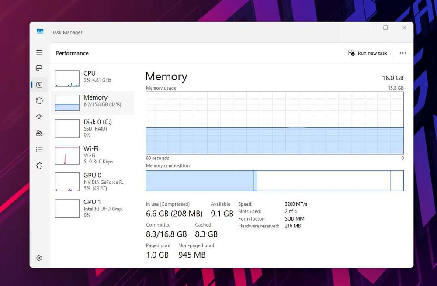The height and width of the screenshot is (286, 437).
Task: Click the Run new task button
Action: 368,53
